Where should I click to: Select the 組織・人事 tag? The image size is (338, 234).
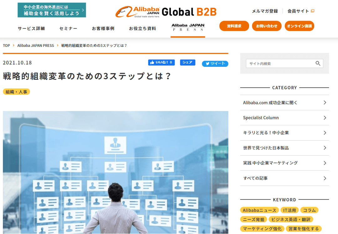[x=16, y=92]
